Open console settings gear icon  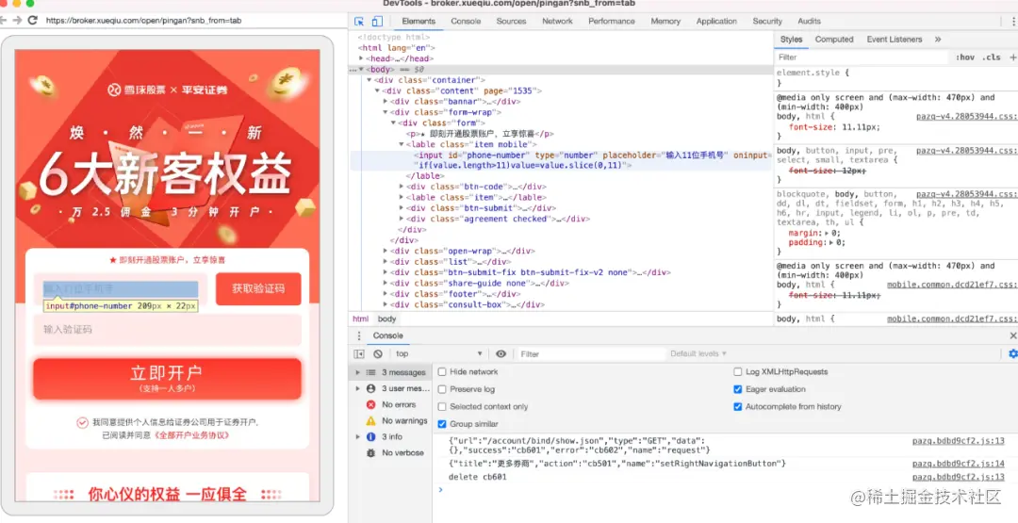[1012, 353]
